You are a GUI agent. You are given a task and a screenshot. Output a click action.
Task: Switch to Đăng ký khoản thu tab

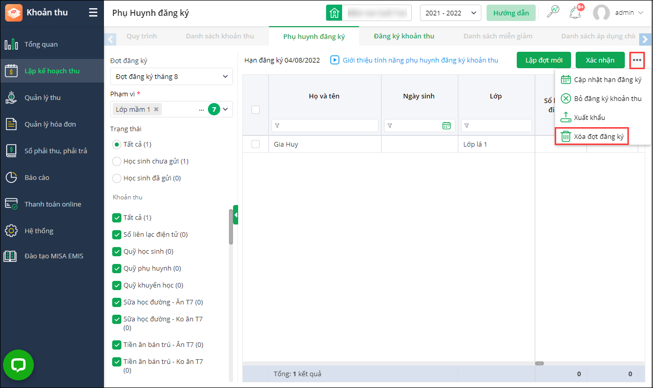pyautogui.click(x=404, y=36)
